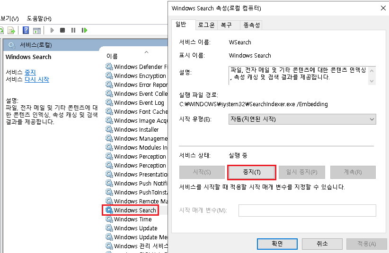Open the 시작 유형 dropdown

[x=302, y=119]
